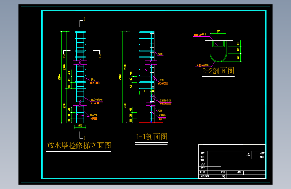This screenshot has height=189, width=291.
Task: Click the 600 dimension above the 2-2 section
Action: [x=219, y=31]
